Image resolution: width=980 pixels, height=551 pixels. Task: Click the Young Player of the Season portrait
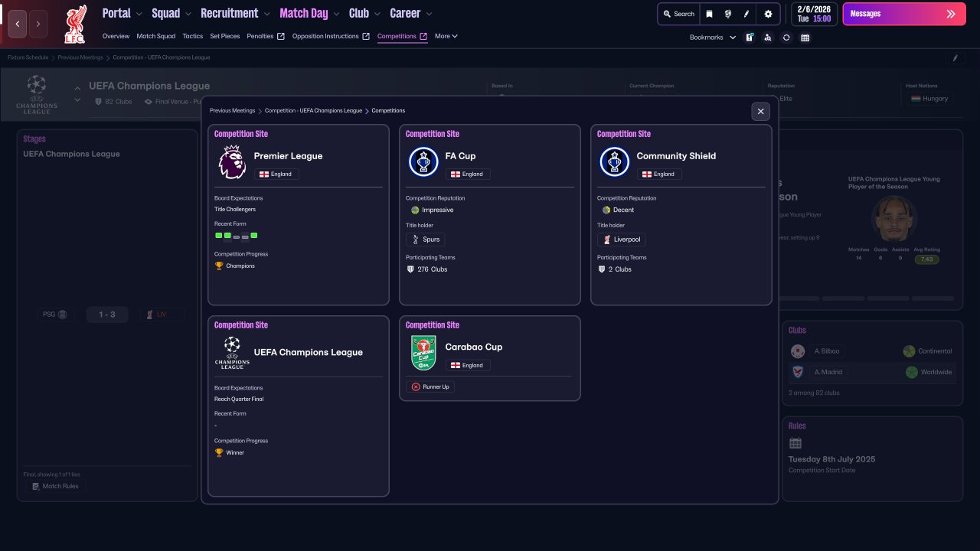(894, 218)
